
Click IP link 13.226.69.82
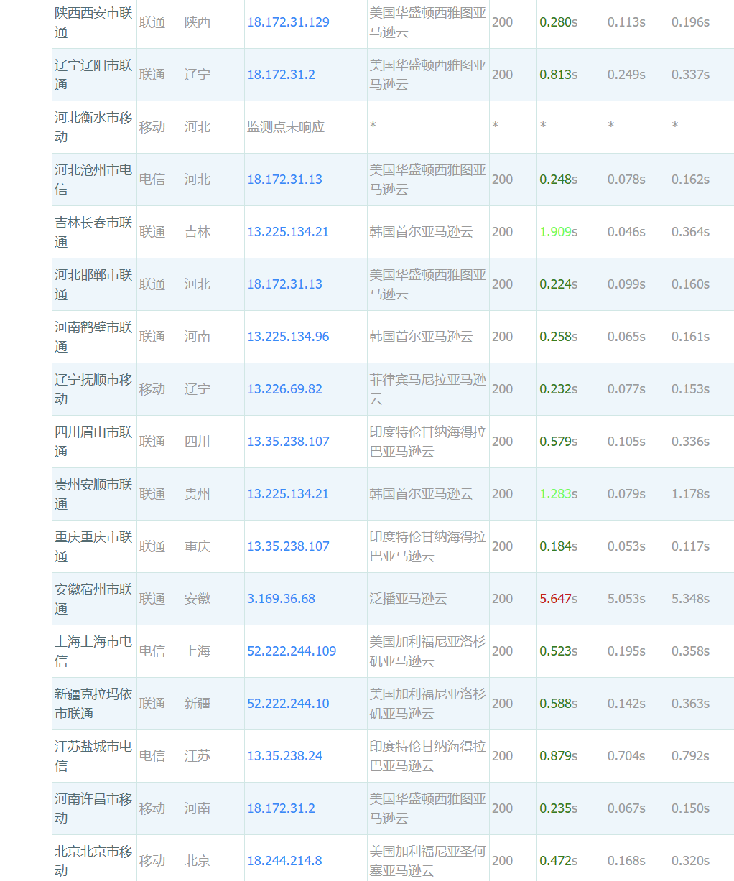pyautogui.click(x=284, y=389)
